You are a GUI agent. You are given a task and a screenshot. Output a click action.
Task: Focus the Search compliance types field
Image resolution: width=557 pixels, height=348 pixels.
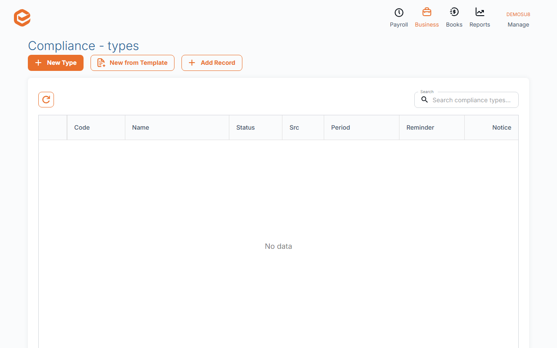(466, 100)
